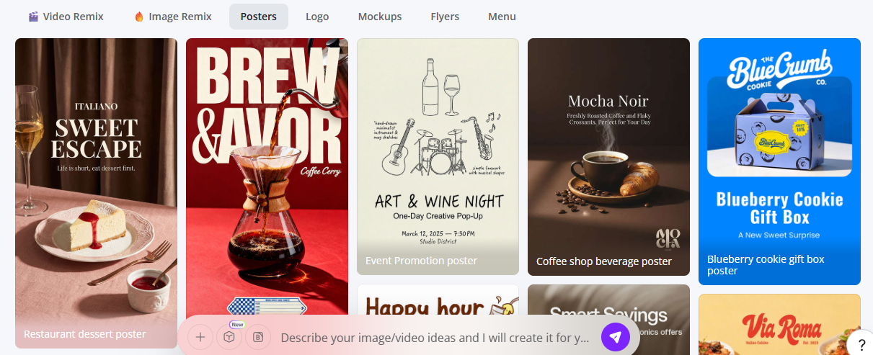Image resolution: width=873 pixels, height=355 pixels.
Task: Open Blueberry cookie gift box poster
Action: (779, 161)
